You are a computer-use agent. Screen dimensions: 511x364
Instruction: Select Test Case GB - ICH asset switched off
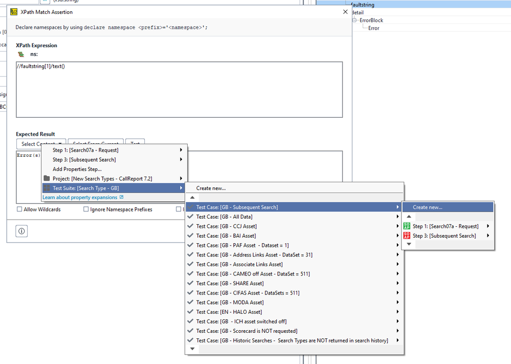coord(295,322)
